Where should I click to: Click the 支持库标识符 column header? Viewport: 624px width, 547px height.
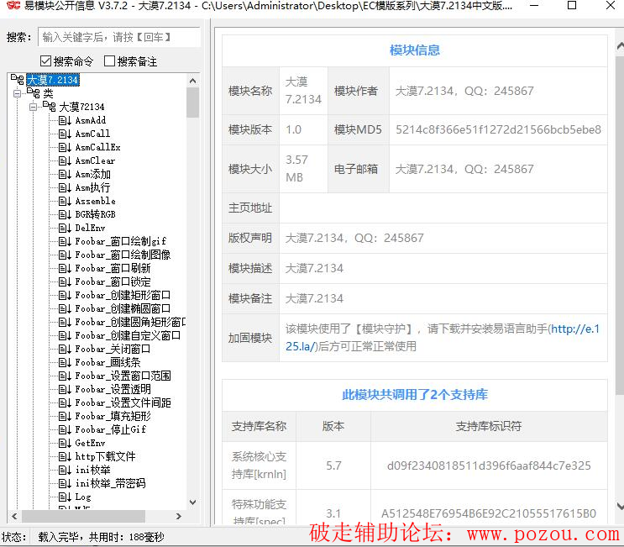coord(489,426)
